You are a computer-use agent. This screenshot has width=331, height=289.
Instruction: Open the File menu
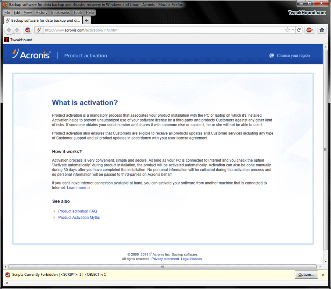pos(7,13)
